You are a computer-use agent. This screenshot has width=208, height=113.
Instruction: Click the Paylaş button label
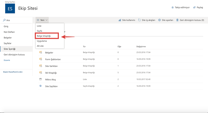click(x=200, y=7)
